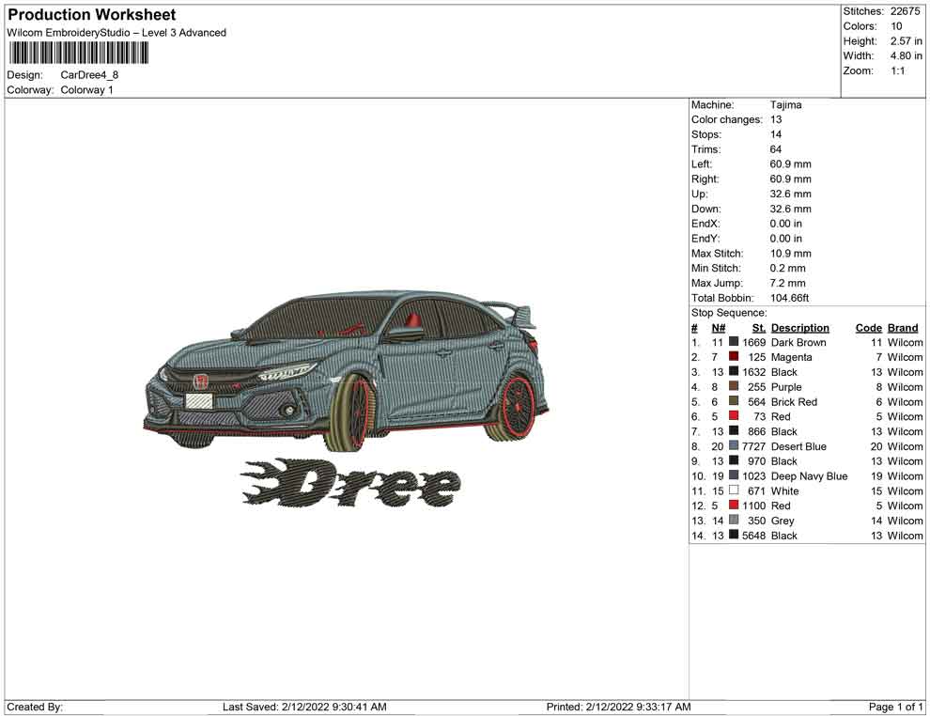
Task: Click the Colors value '10'
Action: 896,26
